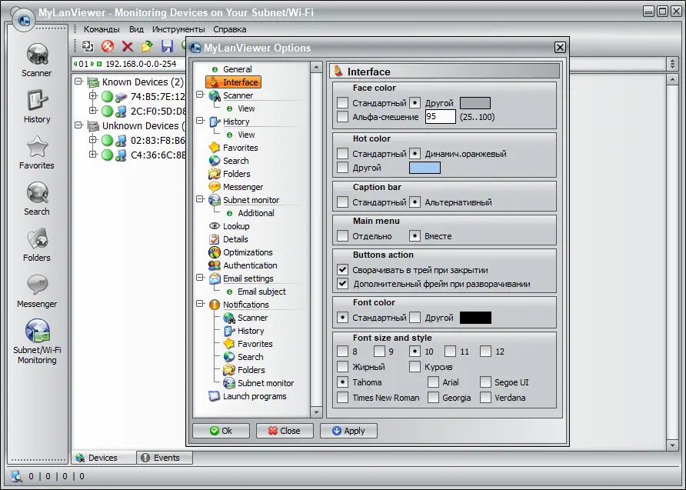Collapse the Subnet monitor node in options tree
This screenshot has height=490, width=686.
(x=200, y=199)
